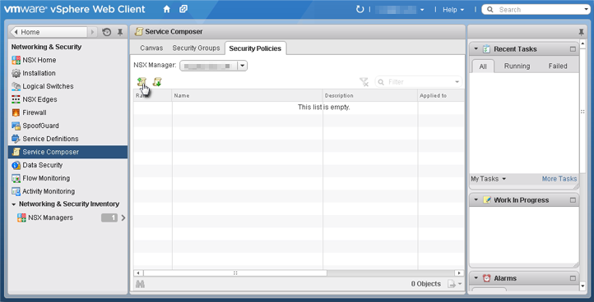Click the Search input field
The width and height of the screenshot is (594, 302).
536,10
